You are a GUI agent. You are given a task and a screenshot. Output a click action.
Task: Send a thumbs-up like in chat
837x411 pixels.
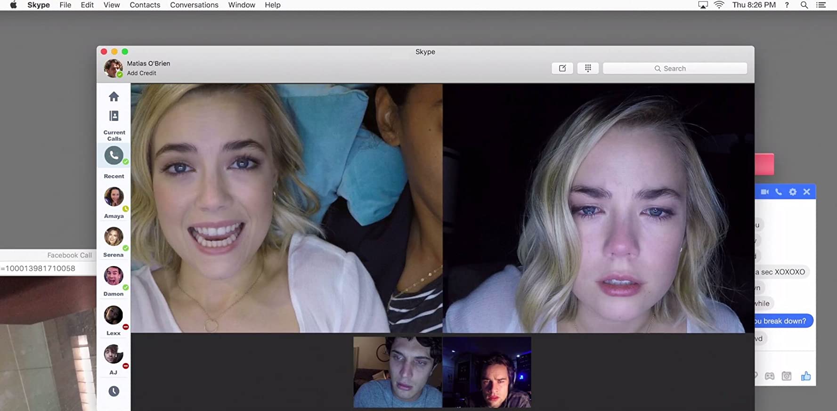[806, 376]
